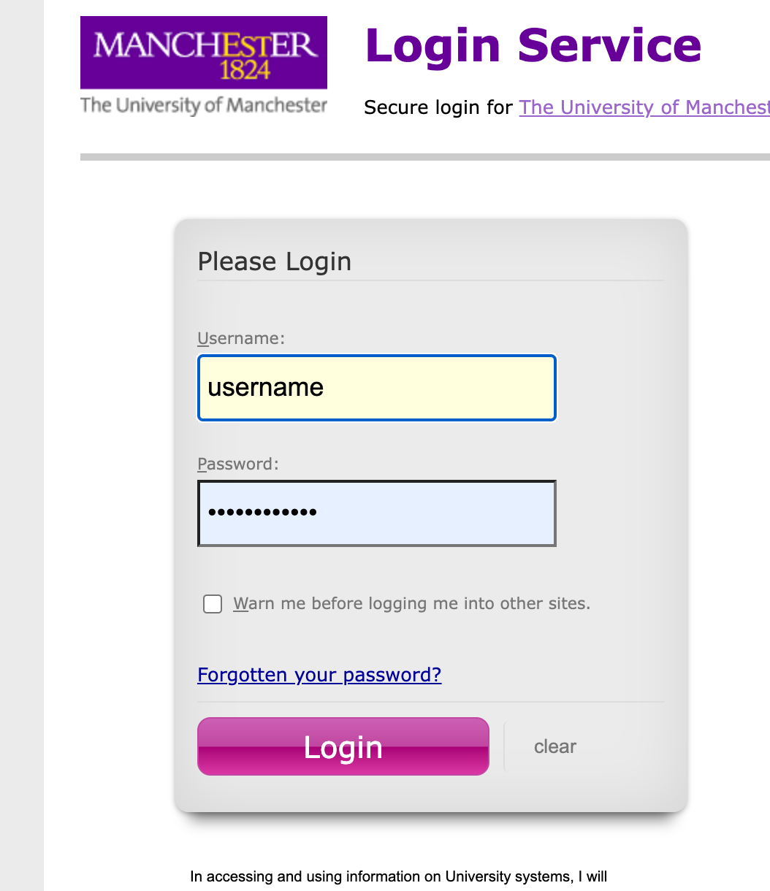The width and height of the screenshot is (770, 891).
Task: Click the Please Login panel title
Action: (275, 261)
